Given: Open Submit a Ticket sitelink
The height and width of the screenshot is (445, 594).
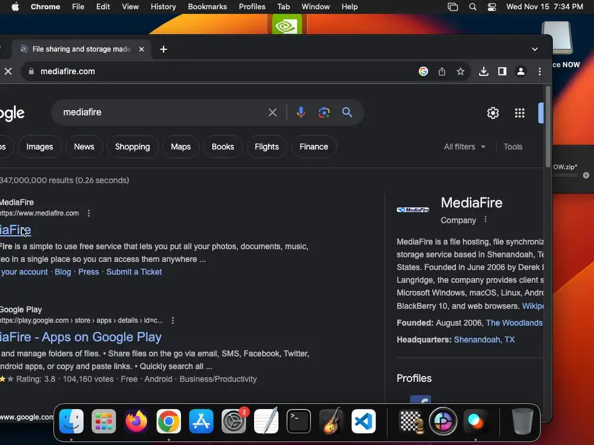Looking at the screenshot, I should click(x=134, y=272).
